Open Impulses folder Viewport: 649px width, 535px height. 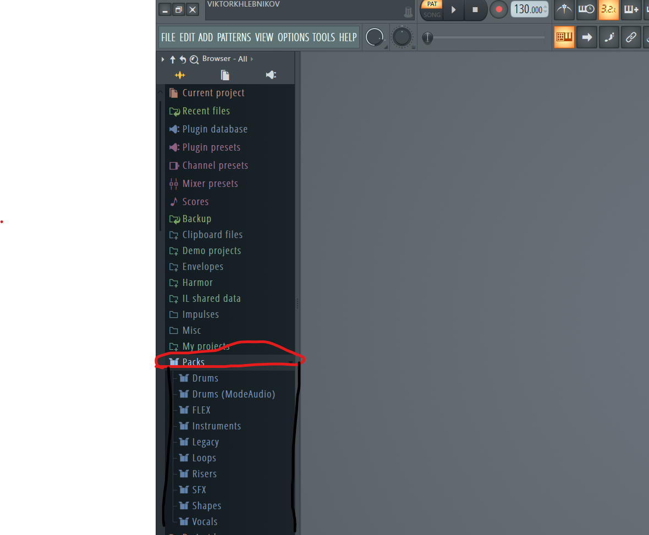230,315
